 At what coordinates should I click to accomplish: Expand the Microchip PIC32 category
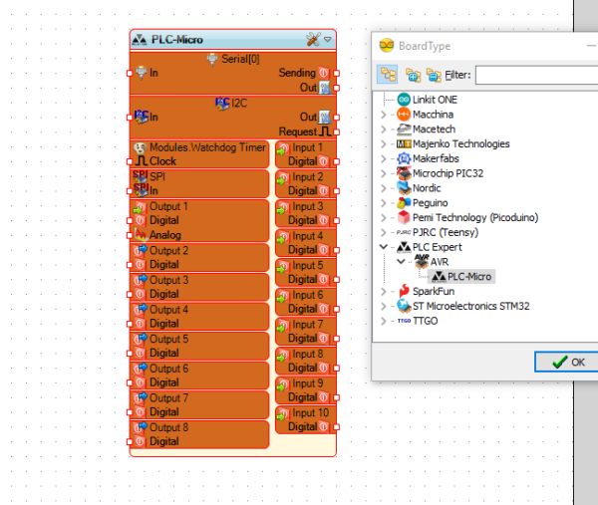point(384,173)
